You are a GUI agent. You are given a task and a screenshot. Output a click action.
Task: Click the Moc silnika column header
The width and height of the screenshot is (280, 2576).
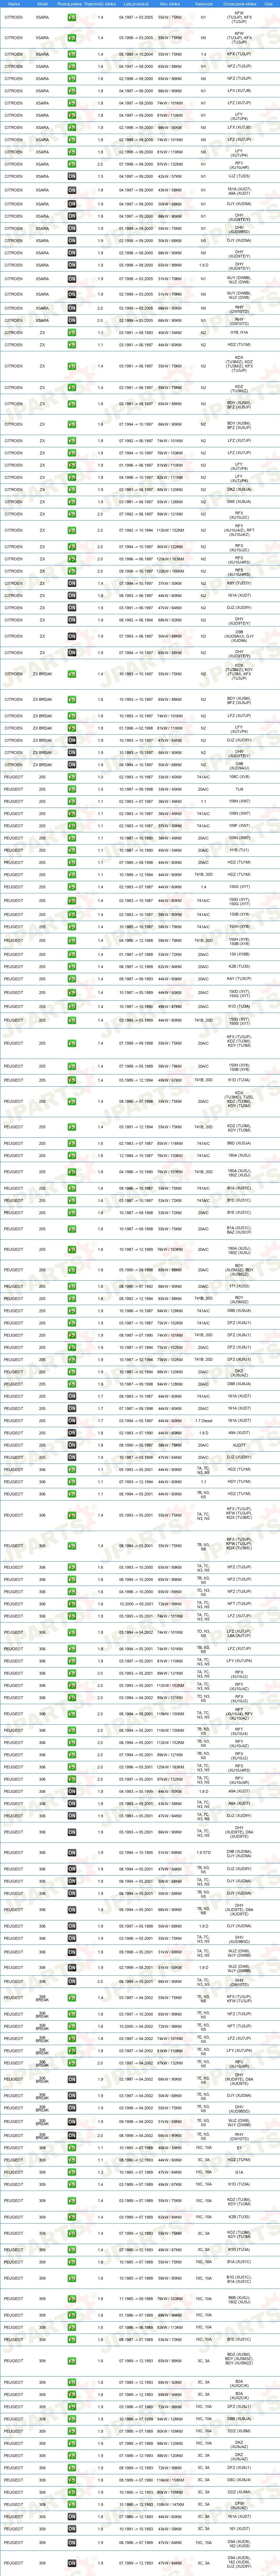(x=170, y=4)
